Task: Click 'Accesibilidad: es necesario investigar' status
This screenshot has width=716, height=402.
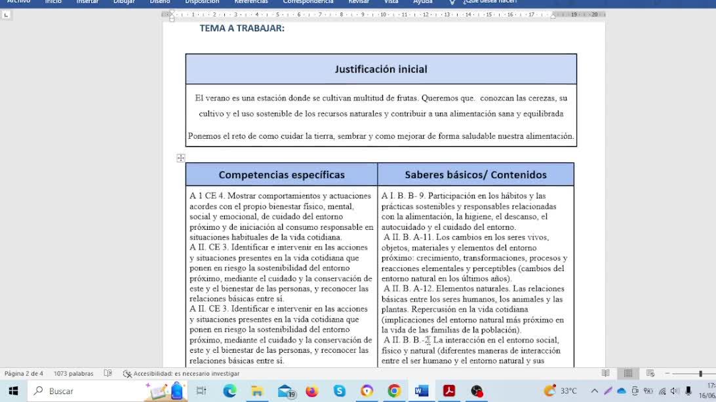Action: click(181, 373)
